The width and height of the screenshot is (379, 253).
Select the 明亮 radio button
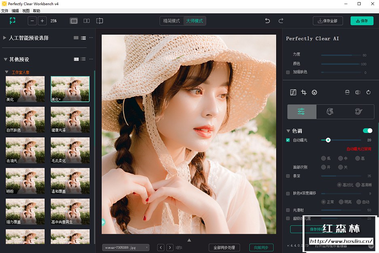click(341, 202)
